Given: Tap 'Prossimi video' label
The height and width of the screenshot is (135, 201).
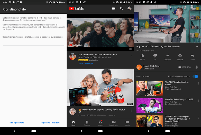Looking at the screenshot, I should 143,77.
